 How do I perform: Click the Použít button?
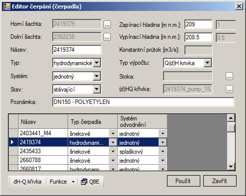click(183, 181)
